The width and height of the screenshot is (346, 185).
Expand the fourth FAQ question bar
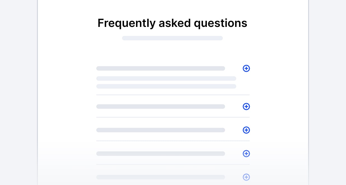click(x=161, y=154)
